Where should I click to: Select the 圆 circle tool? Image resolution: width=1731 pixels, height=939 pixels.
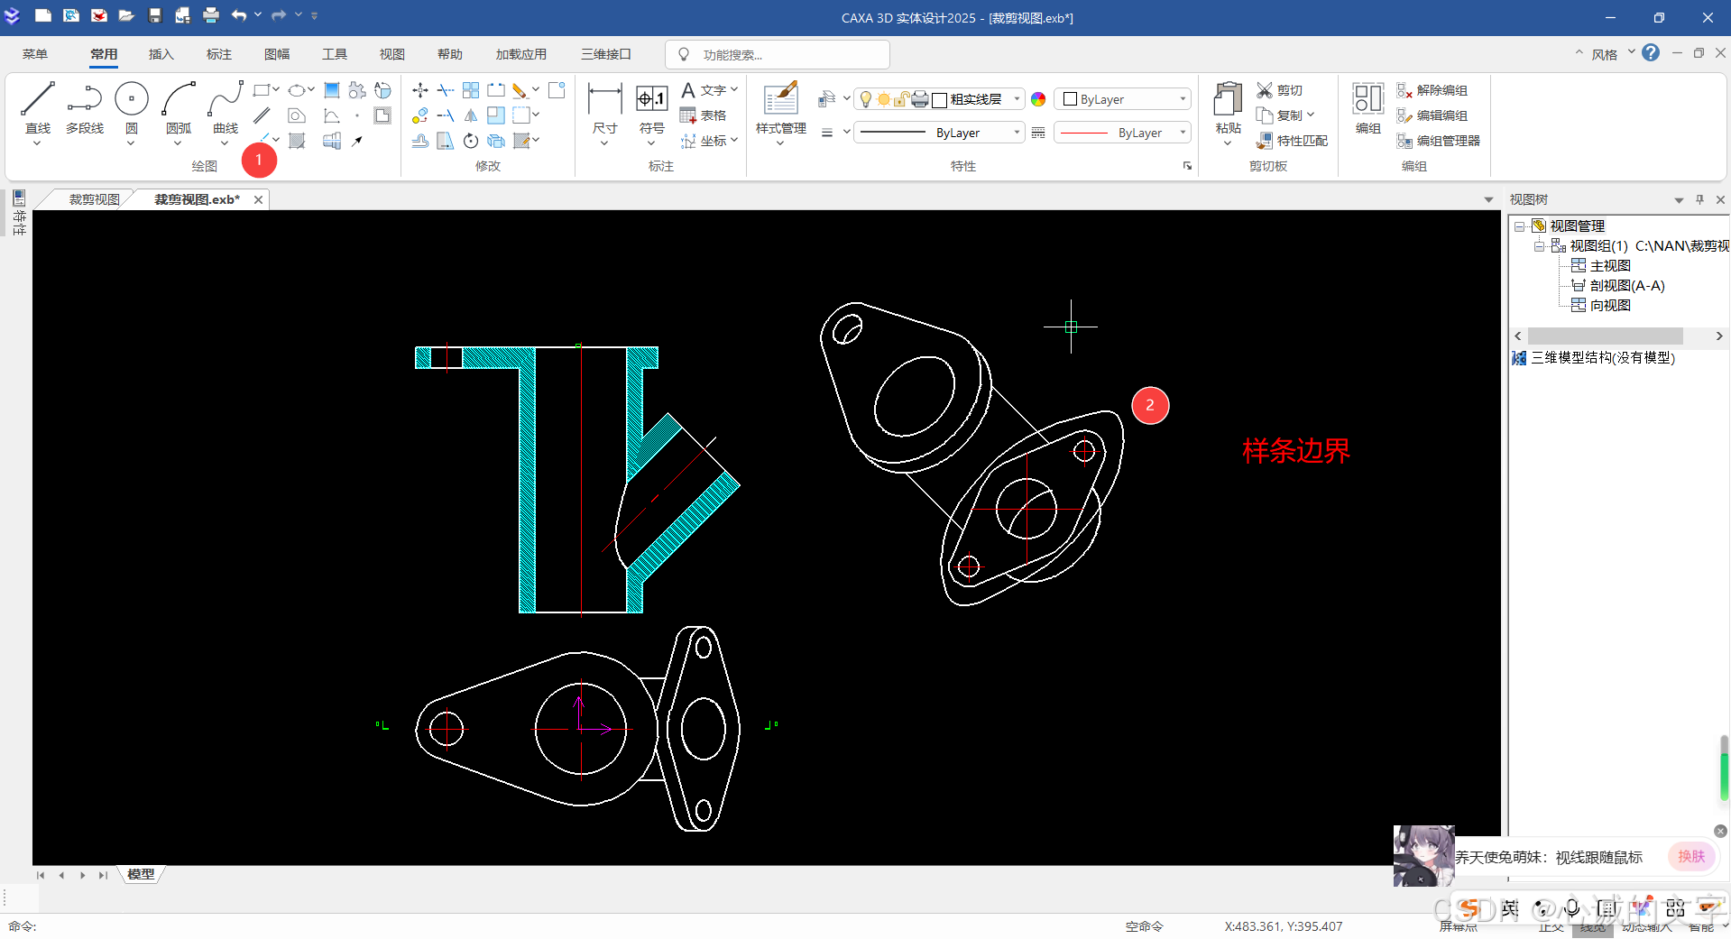(x=132, y=107)
